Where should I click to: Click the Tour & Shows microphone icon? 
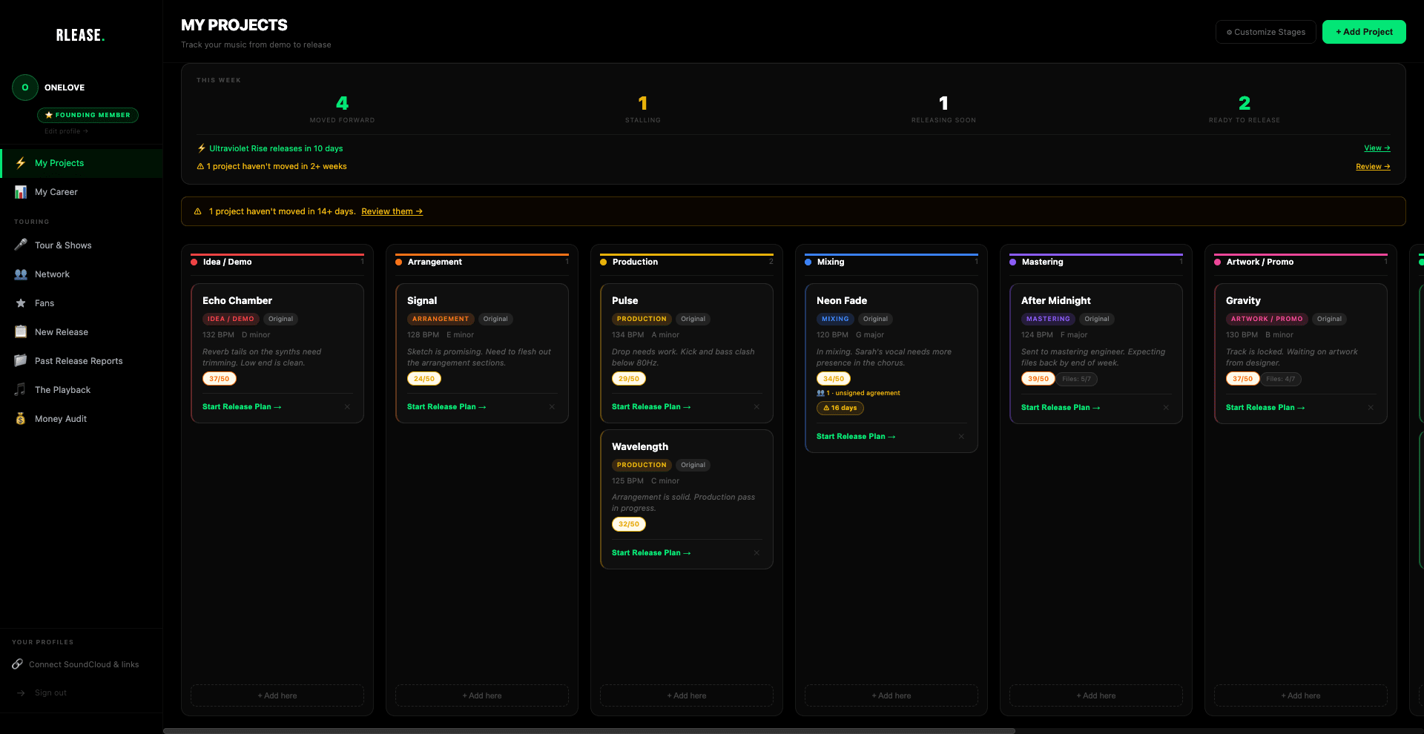point(21,245)
